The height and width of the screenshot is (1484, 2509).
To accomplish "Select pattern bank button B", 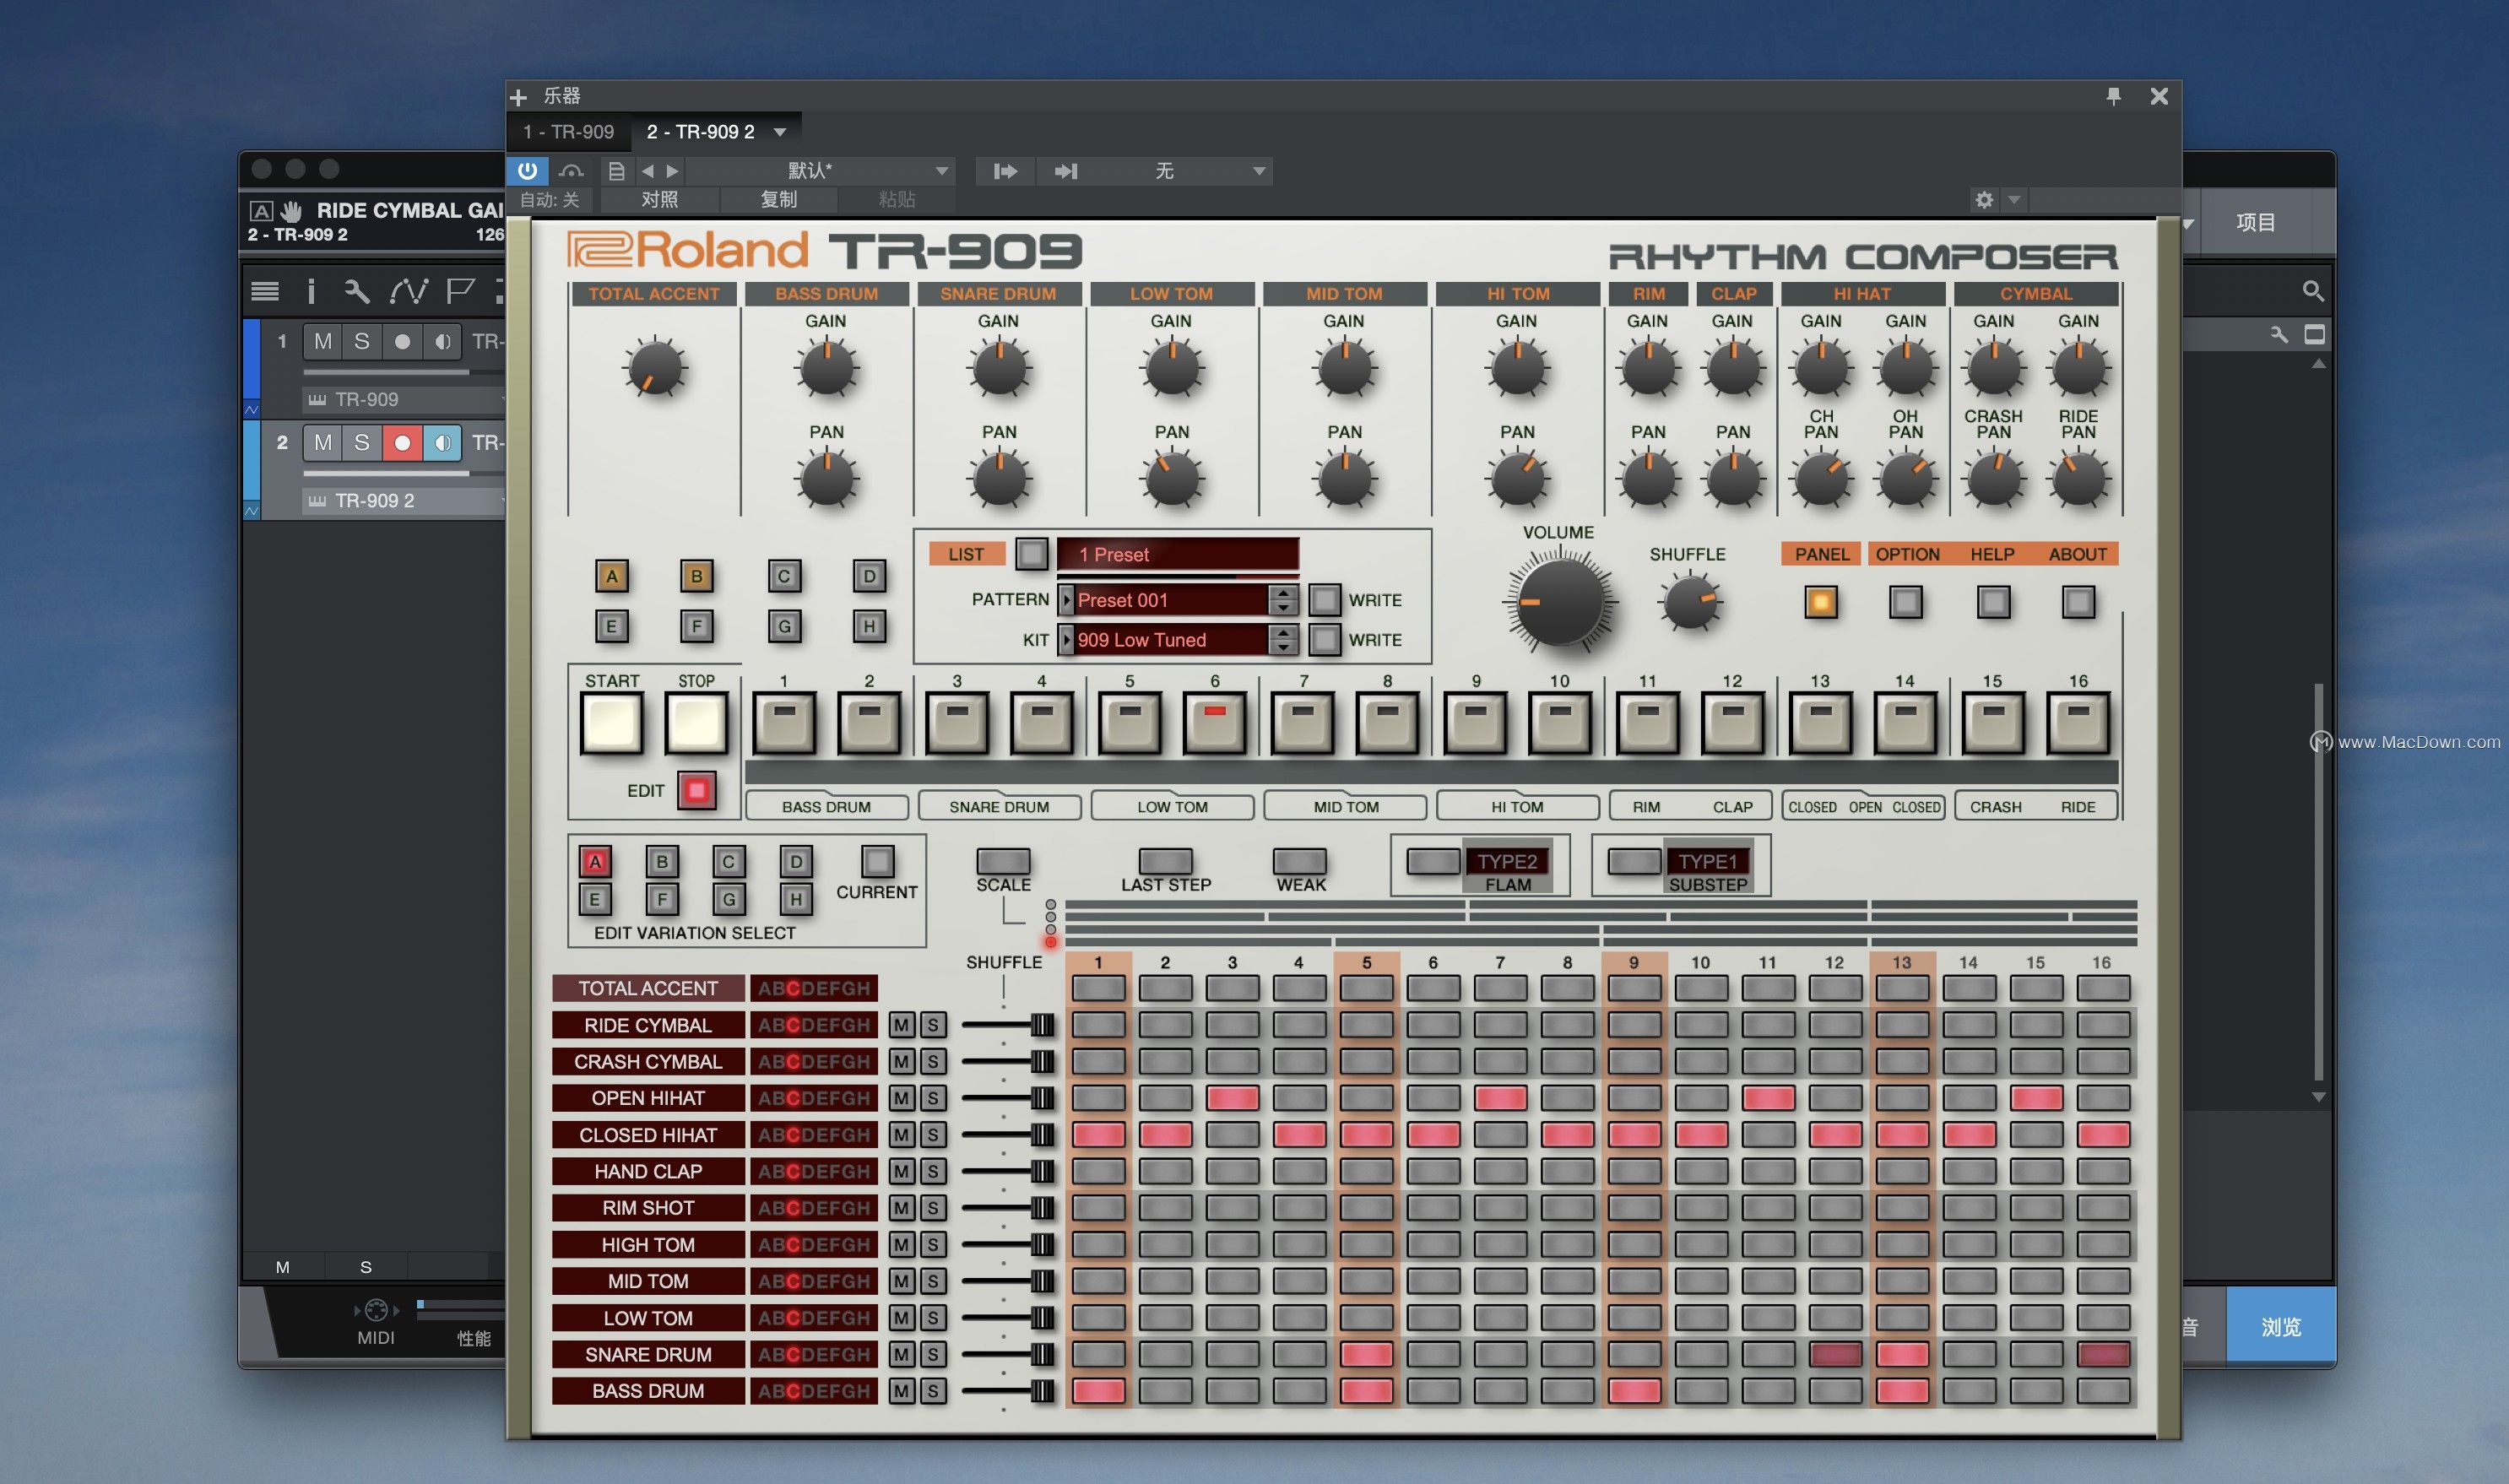I will pos(697,576).
